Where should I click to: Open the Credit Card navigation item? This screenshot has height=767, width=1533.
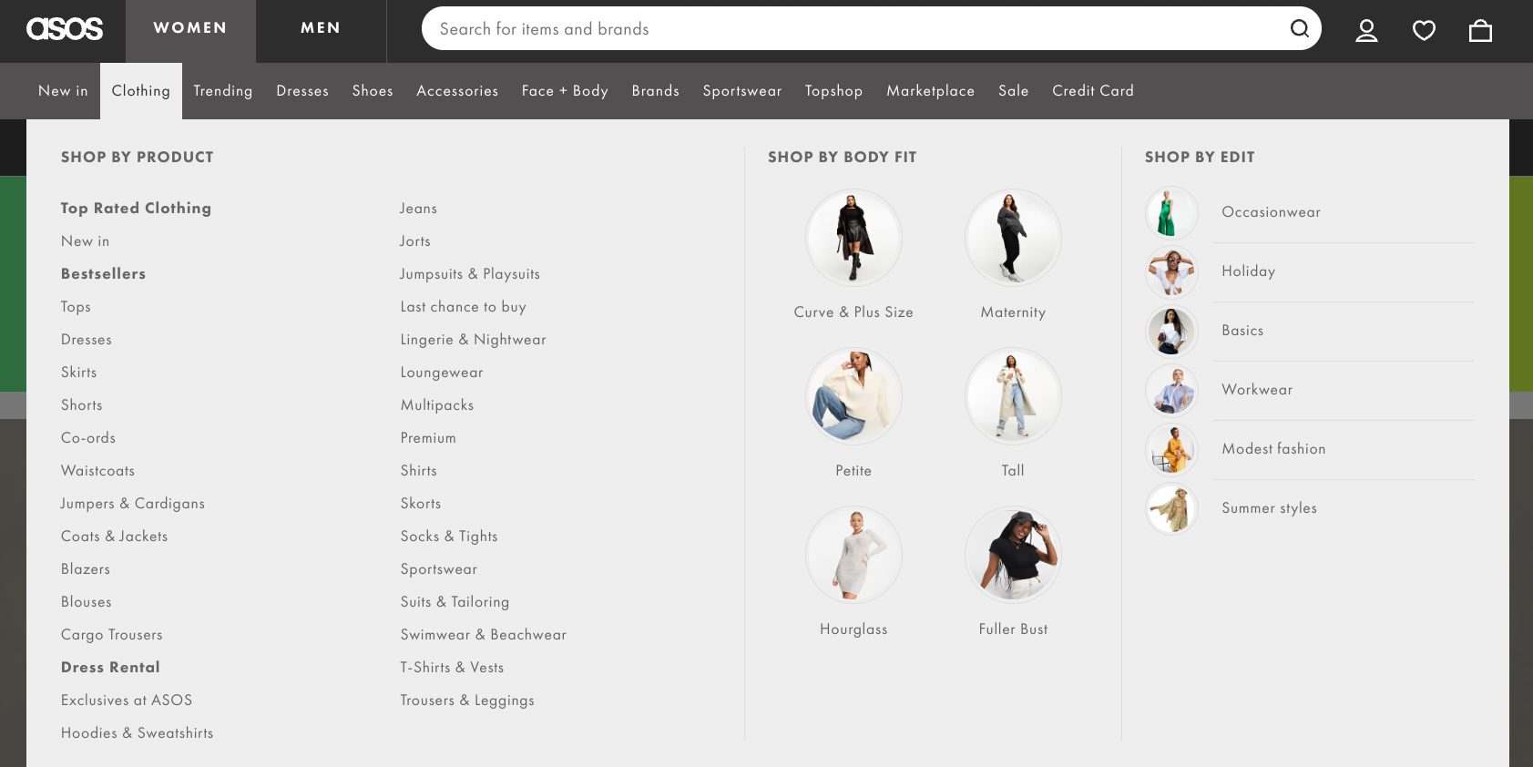coord(1093,91)
